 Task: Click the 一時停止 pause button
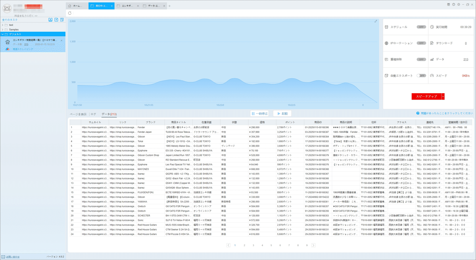(x=260, y=113)
